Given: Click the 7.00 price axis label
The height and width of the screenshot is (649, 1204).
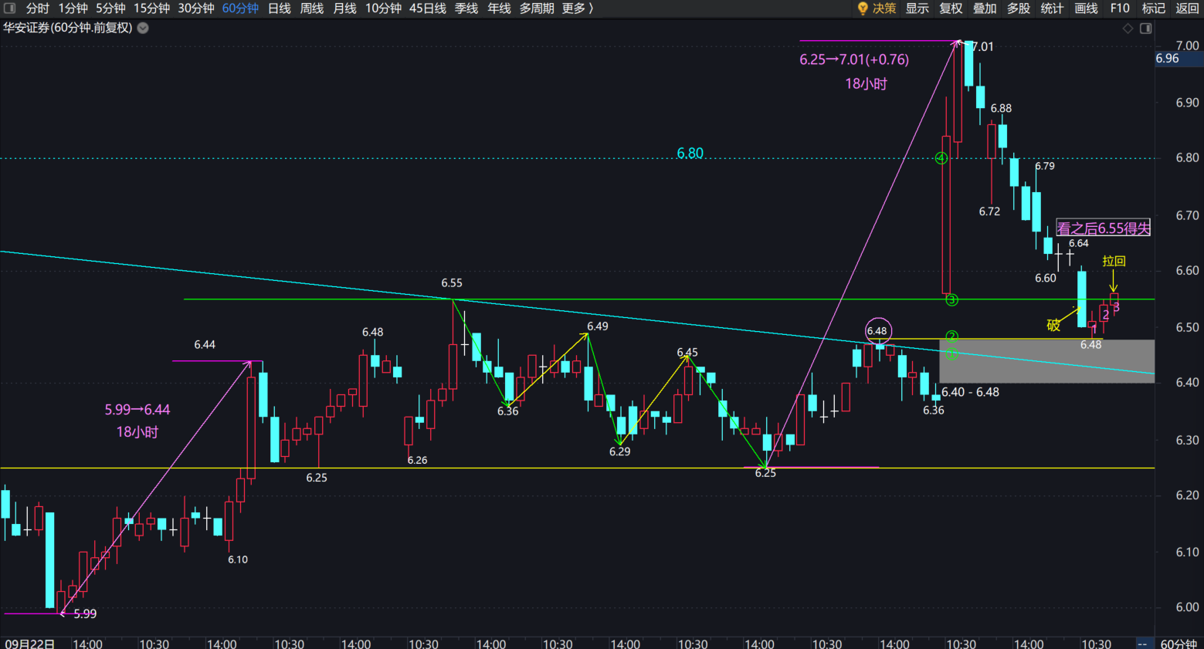Looking at the screenshot, I should pos(1187,46).
